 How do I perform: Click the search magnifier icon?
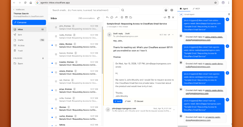click(x=123, y=10)
